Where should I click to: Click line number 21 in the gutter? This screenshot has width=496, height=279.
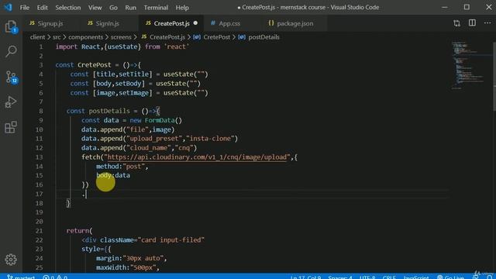(39, 231)
